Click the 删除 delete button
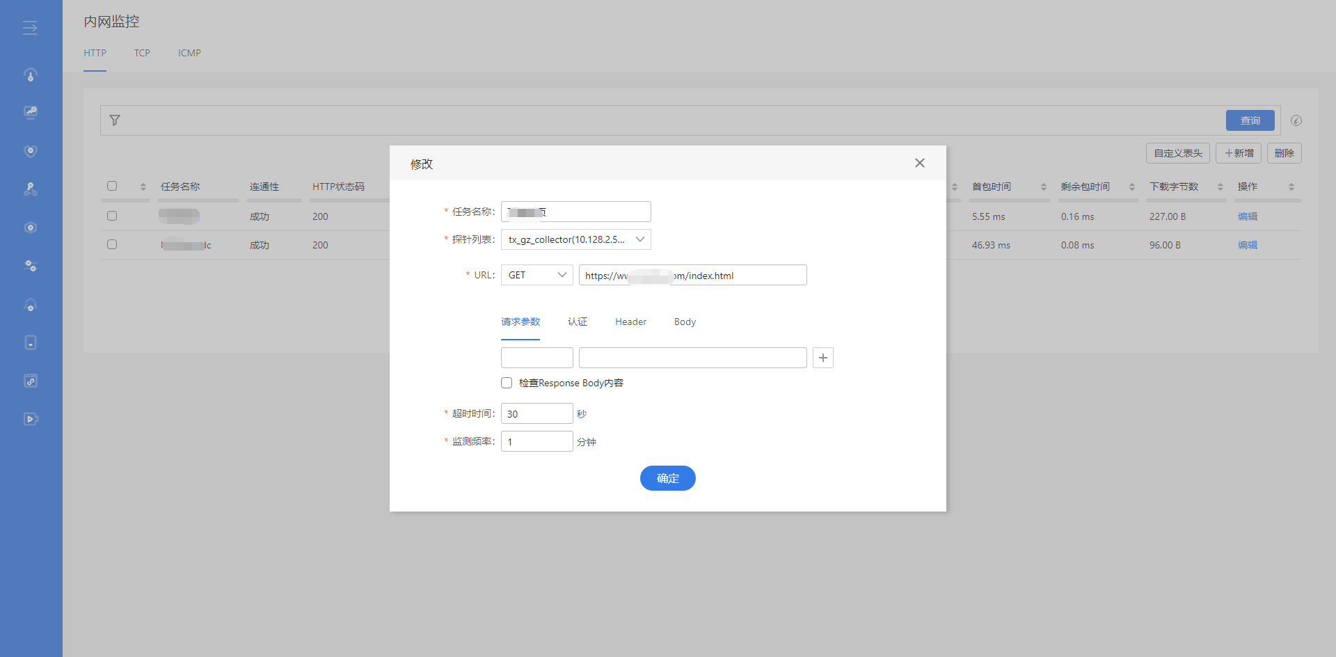This screenshot has width=1336, height=657. click(x=1285, y=153)
